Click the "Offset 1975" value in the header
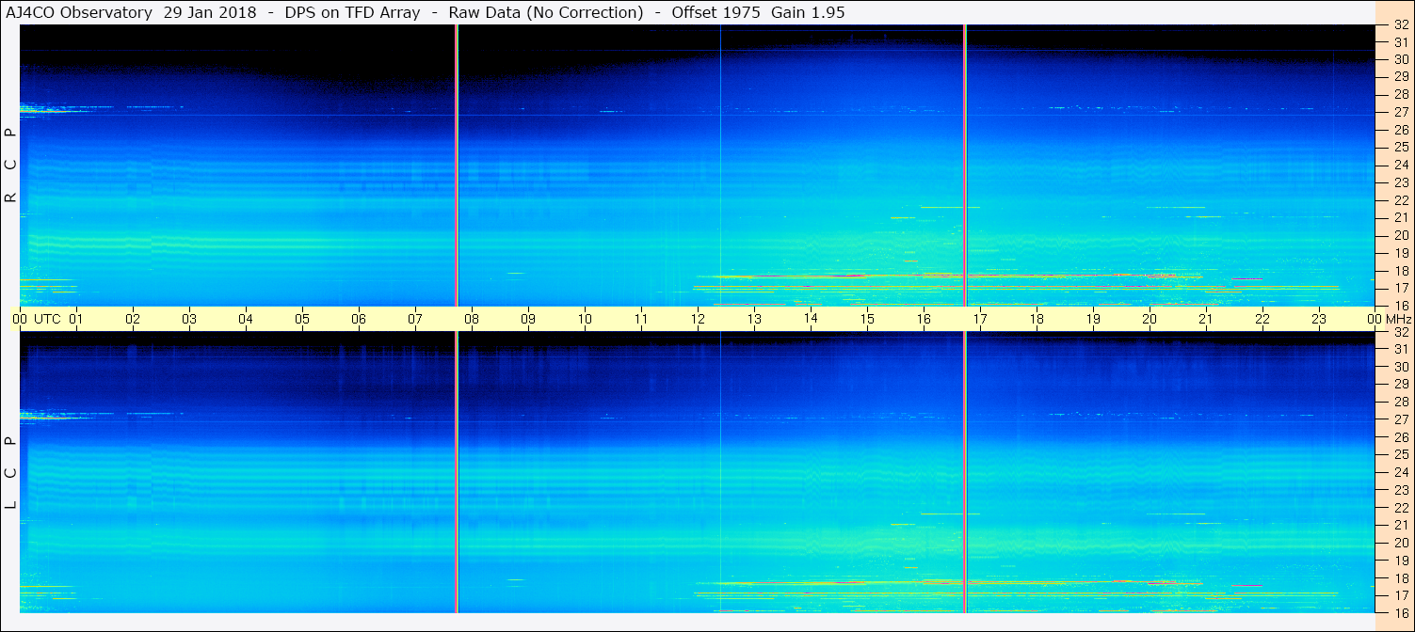 click(x=715, y=13)
